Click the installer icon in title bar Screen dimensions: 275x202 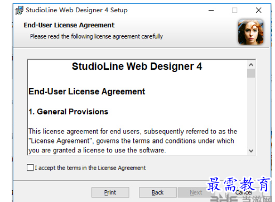tap(20, 10)
